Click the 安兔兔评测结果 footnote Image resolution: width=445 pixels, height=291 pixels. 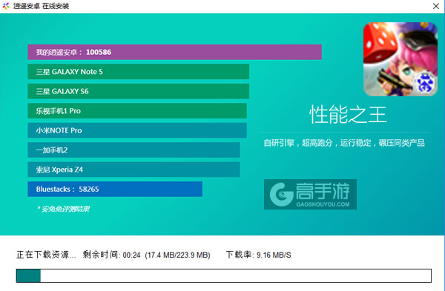(x=63, y=209)
